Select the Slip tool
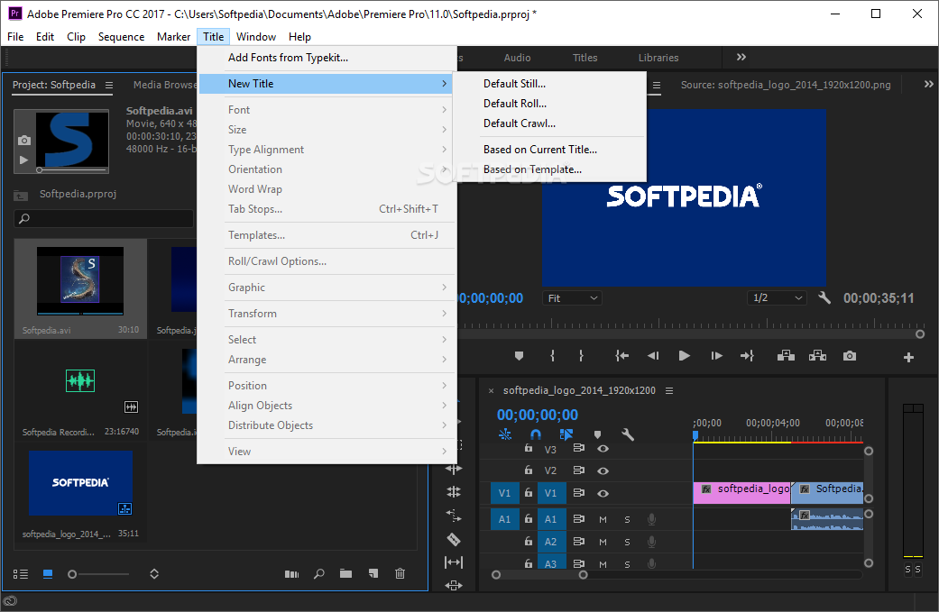Viewport: 939px width, 612px height. 454,562
